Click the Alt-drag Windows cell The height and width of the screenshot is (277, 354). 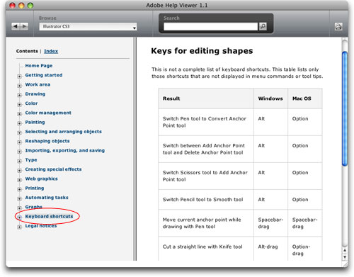[x=268, y=247]
